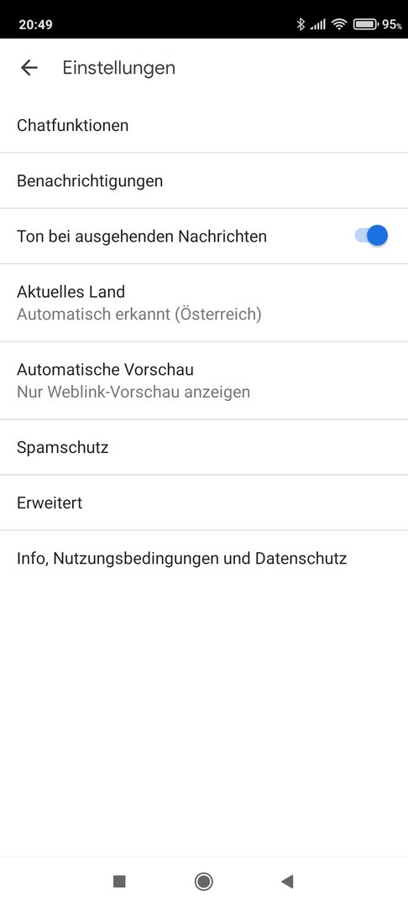Tap the back arrow next to Einstellungen
The width and height of the screenshot is (408, 906).
click(29, 68)
